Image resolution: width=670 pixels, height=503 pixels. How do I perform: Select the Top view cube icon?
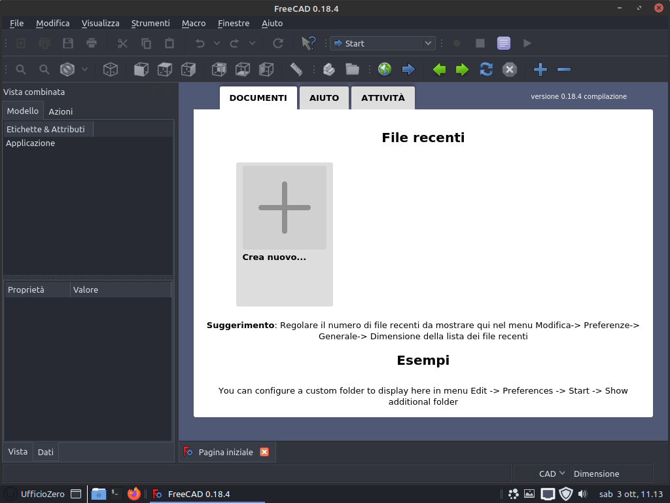165,69
